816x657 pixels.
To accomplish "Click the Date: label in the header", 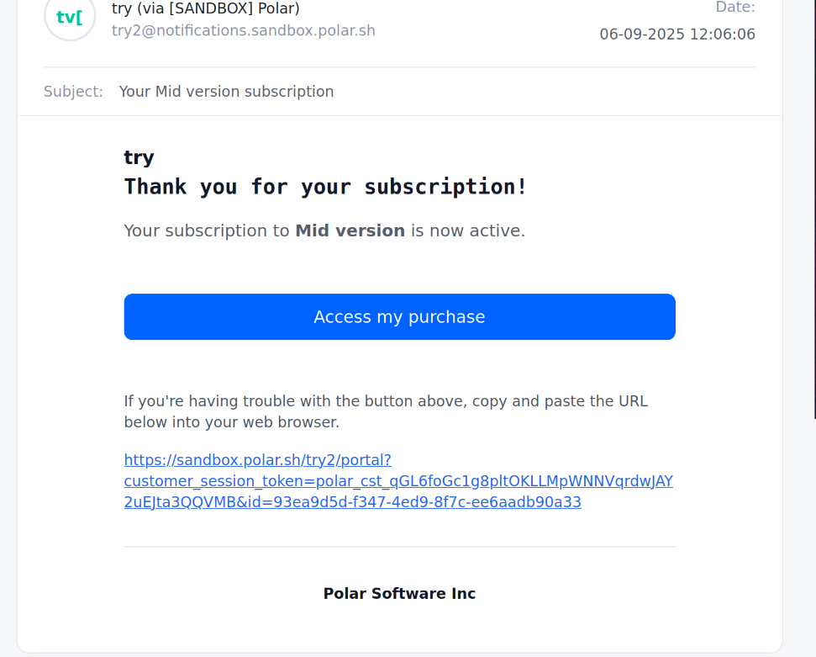I will pyautogui.click(x=734, y=8).
